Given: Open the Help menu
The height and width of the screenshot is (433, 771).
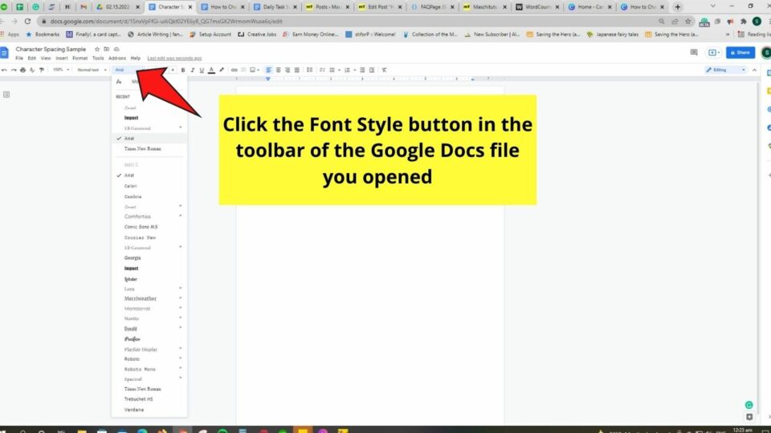Looking at the screenshot, I should tap(135, 59).
